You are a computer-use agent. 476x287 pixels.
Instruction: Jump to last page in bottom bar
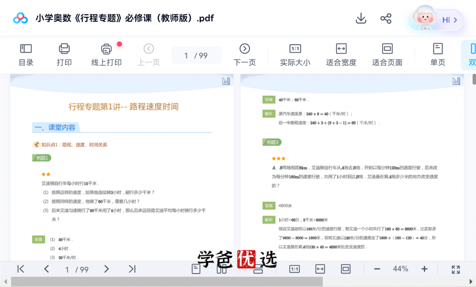pyautogui.click(x=132, y=269)
